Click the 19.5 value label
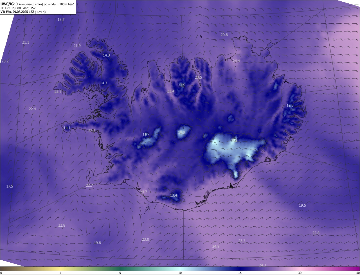Viewport: 360px width, 275px height. tap(302, 205)
